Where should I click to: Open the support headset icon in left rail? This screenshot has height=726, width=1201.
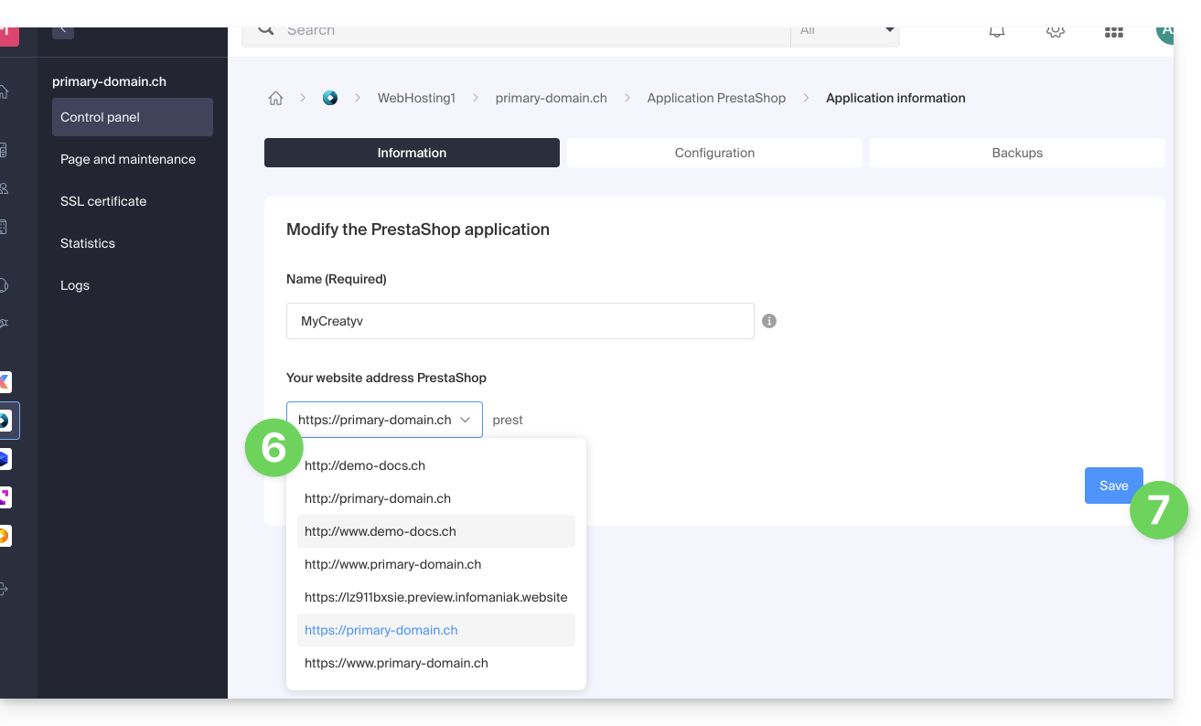(x=5, y=285)
